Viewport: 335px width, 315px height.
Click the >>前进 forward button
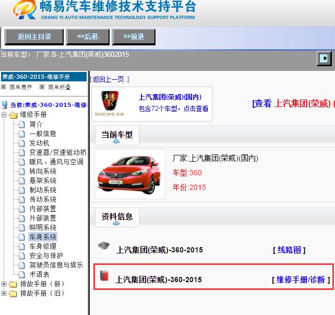point(134,37)
